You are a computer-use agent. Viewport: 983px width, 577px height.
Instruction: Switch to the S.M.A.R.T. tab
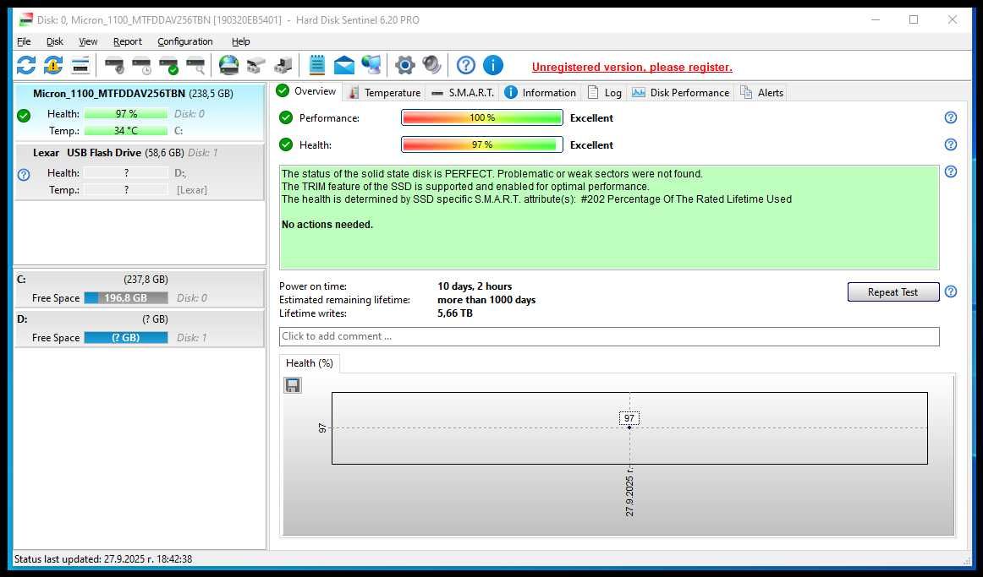[x=463, y=93]
